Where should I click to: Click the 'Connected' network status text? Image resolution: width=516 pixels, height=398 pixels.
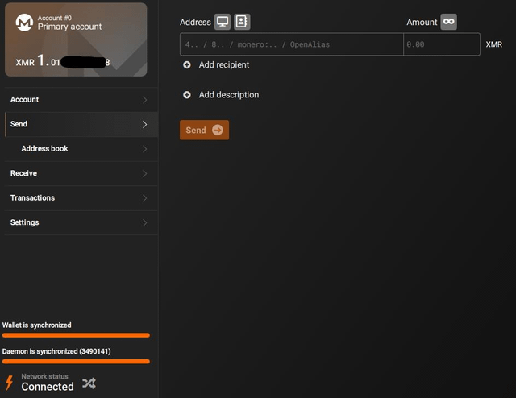point(48,387)
